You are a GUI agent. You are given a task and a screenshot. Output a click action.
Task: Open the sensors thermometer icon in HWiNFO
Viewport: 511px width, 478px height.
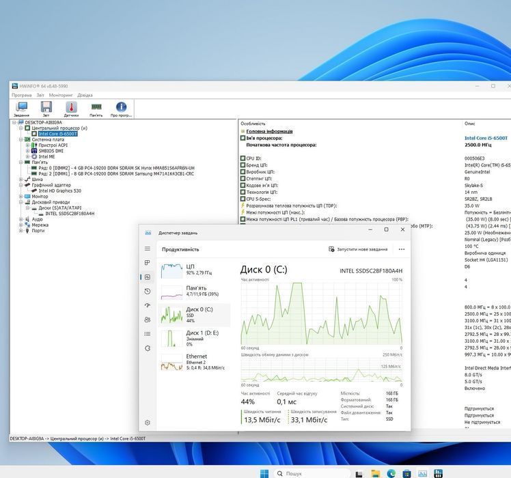point(71,109)
